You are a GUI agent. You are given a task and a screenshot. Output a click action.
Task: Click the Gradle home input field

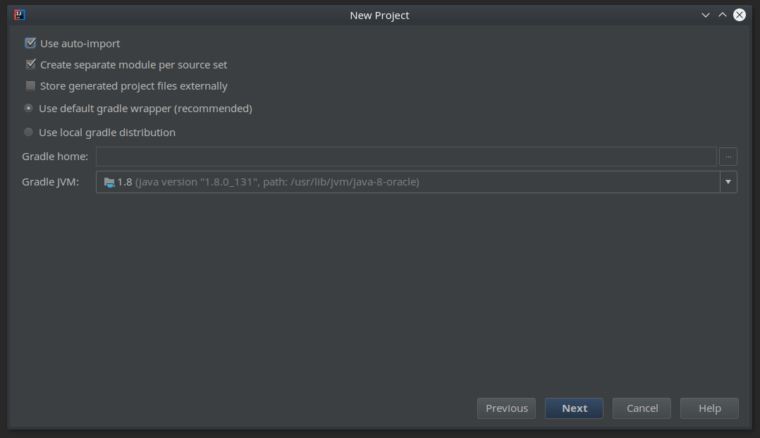tap(353, 156)
